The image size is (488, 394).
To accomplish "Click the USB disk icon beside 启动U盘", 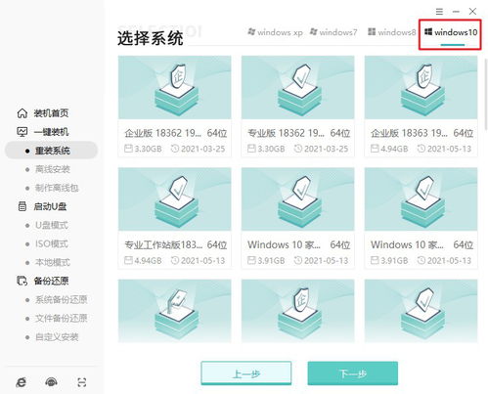I will [22, 206].
